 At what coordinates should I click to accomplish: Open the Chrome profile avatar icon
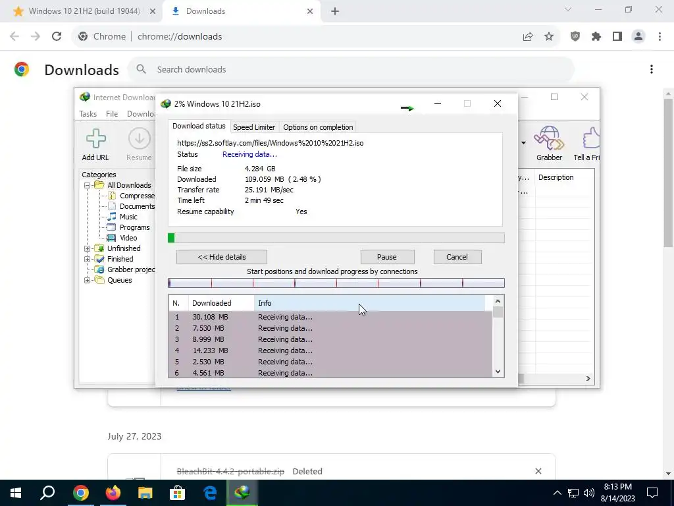(x=638, y=37)
